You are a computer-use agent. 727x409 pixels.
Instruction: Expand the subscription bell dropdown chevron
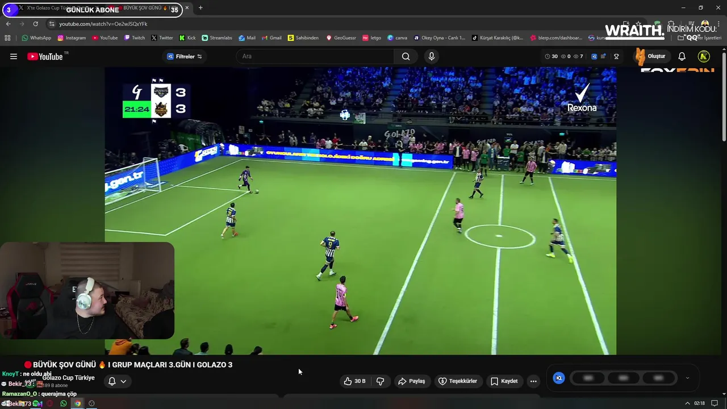pos(123,381)
